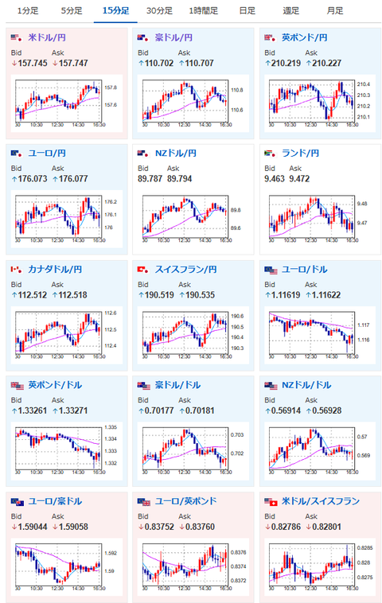Click the flag icon for 米ドル/スイスフラン
382x603 pixels.
[x=271, y=501]
